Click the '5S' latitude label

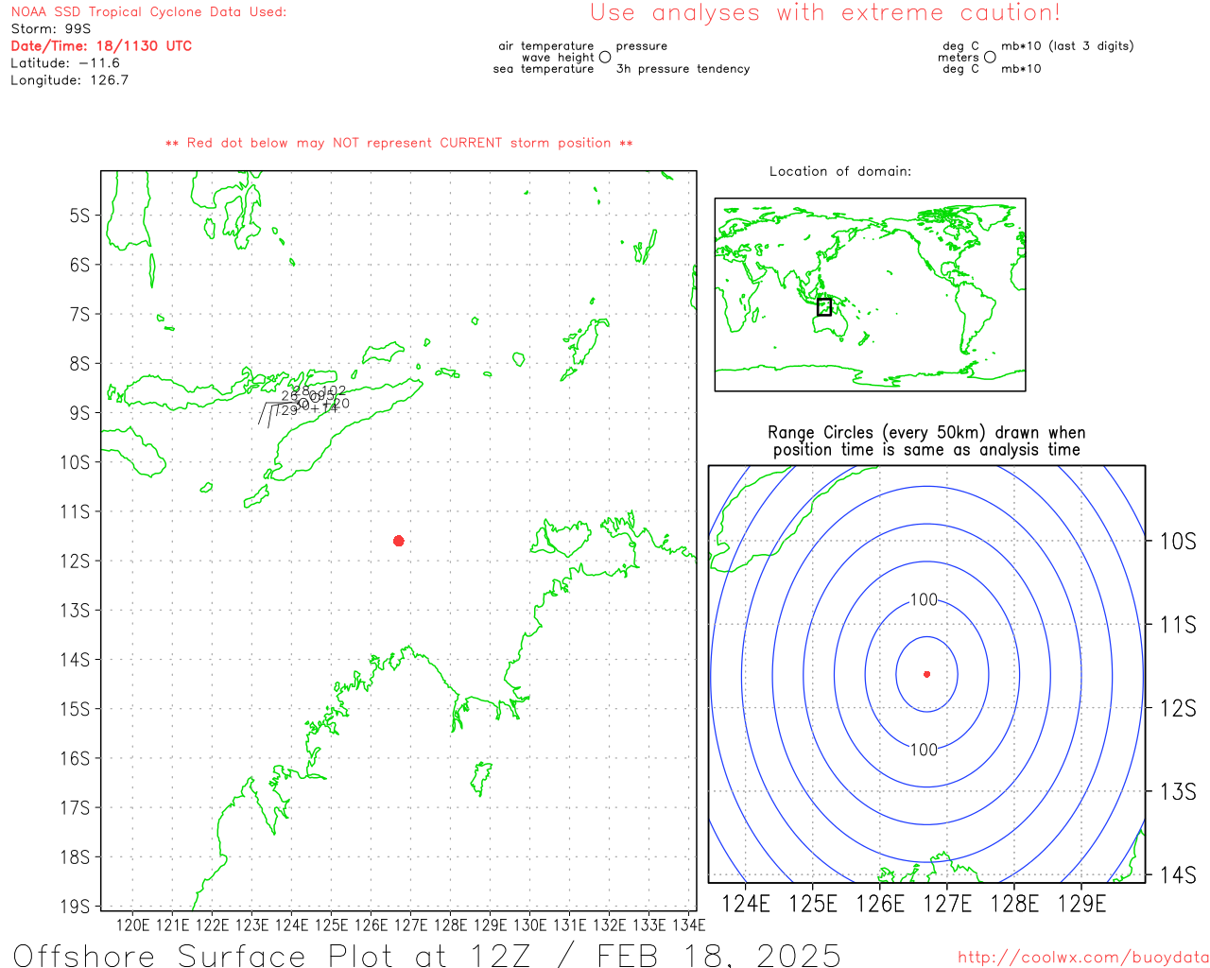(79, 216)
